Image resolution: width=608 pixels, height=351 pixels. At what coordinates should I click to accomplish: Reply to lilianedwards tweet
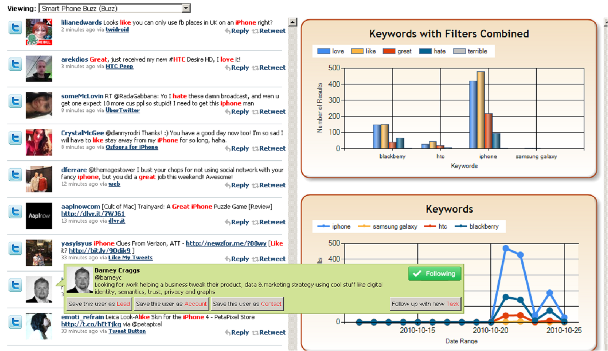[x=237, y=31]
